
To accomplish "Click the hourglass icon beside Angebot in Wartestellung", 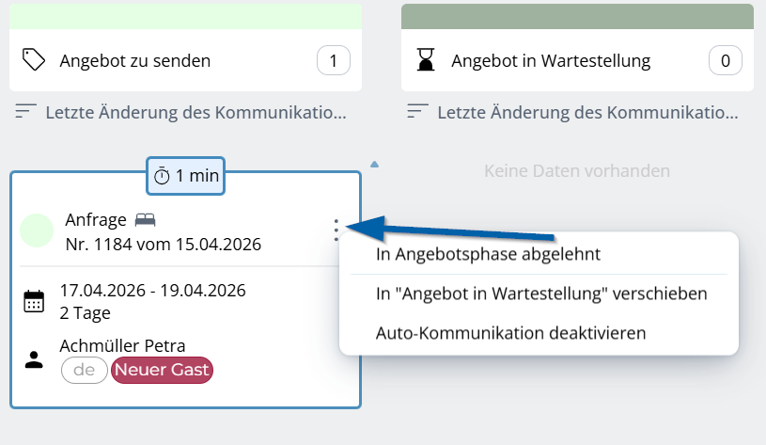I will point(427,61).
